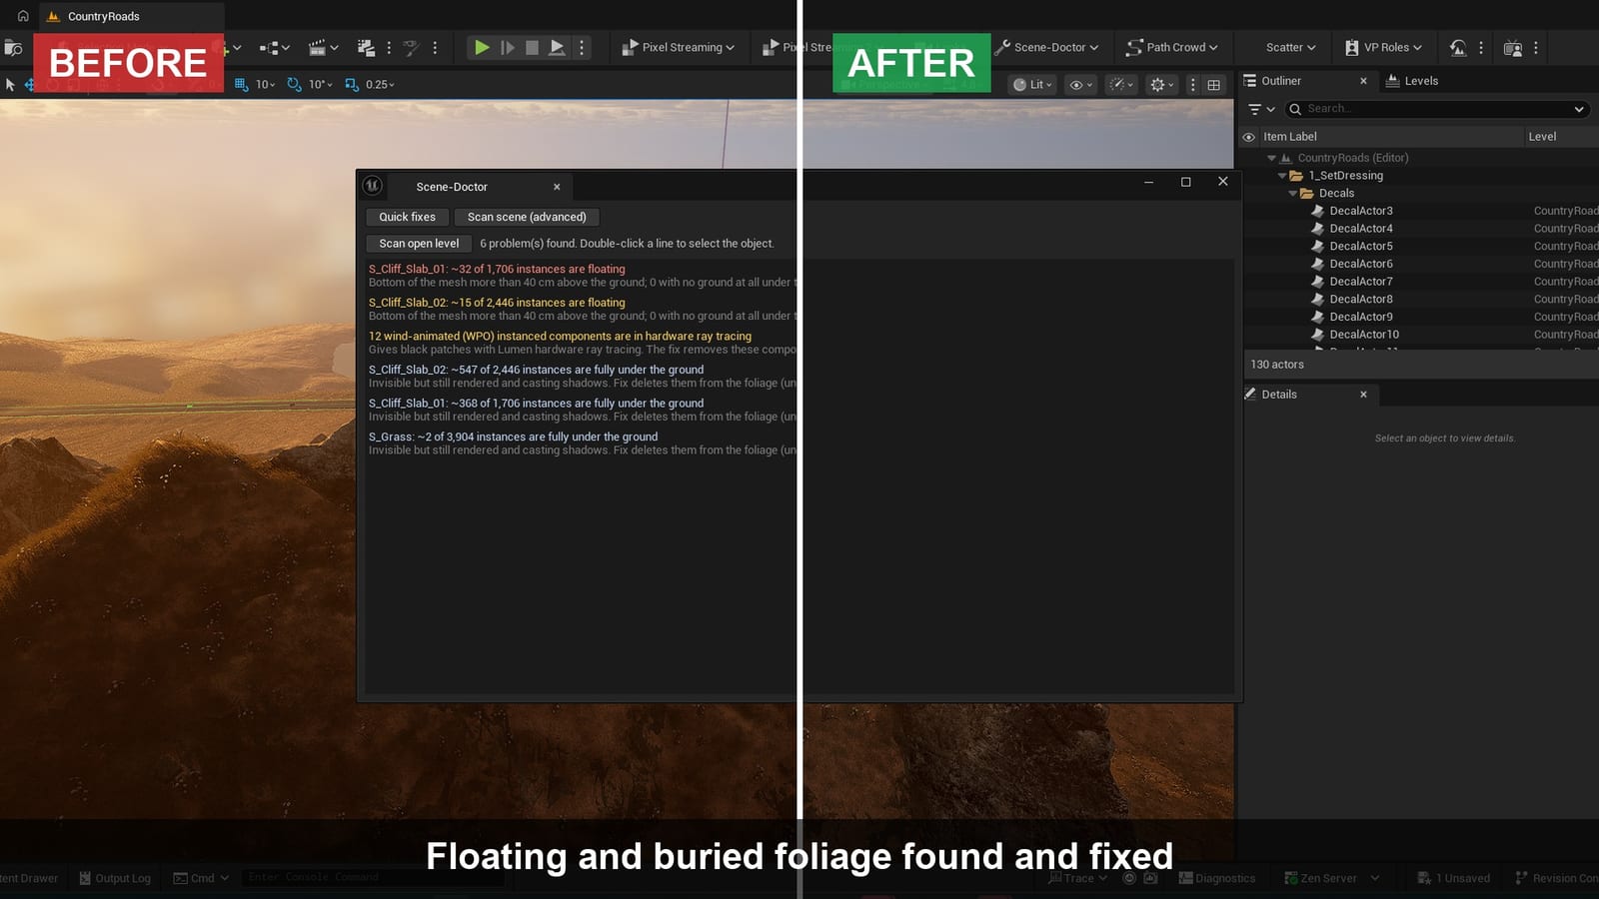Open the viewport Show eye menu

tap(1081, 84)
